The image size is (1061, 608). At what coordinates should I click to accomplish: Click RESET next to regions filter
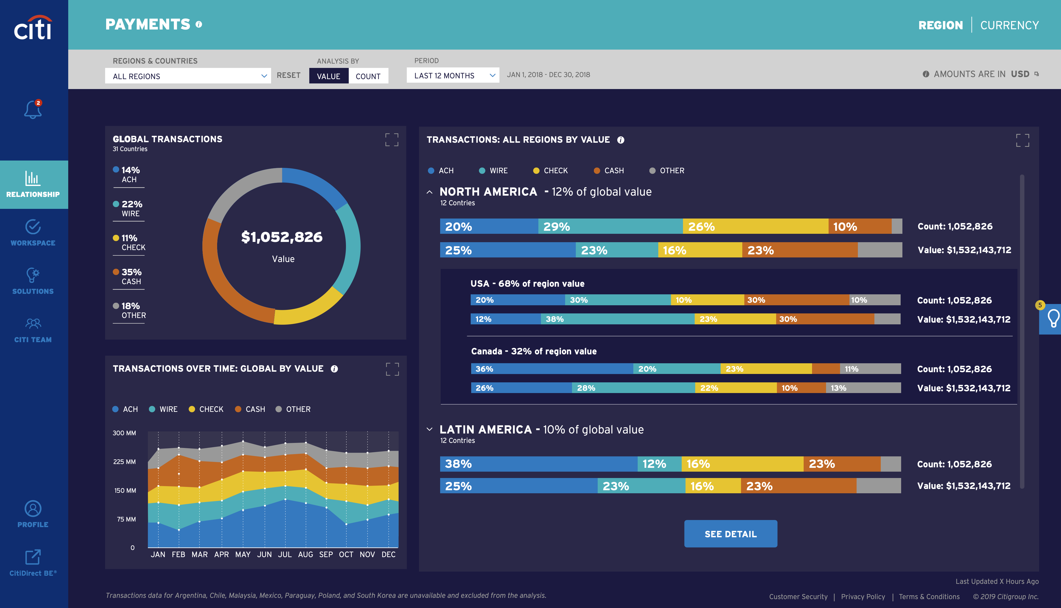(288, 75)
